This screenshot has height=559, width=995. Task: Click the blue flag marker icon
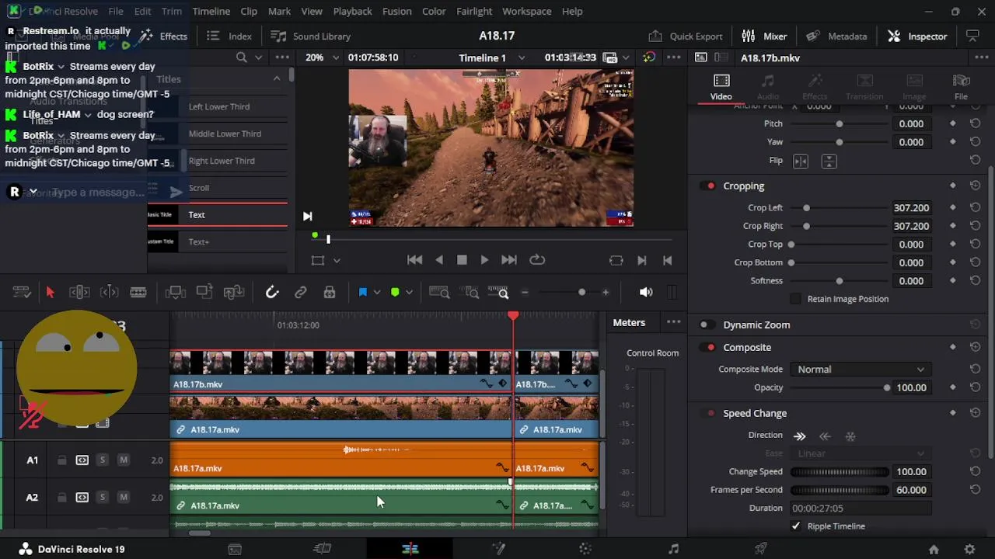coord(362,293)
